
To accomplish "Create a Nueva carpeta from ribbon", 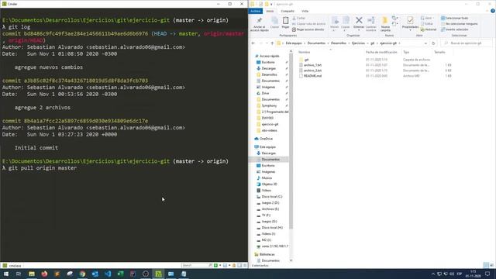I will coord(385,24).
